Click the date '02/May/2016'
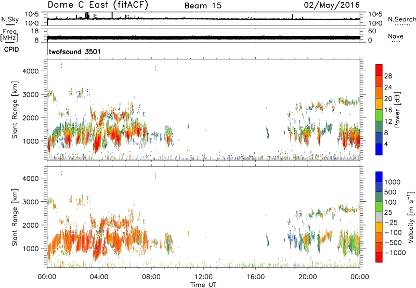 [x=332, y=5]
